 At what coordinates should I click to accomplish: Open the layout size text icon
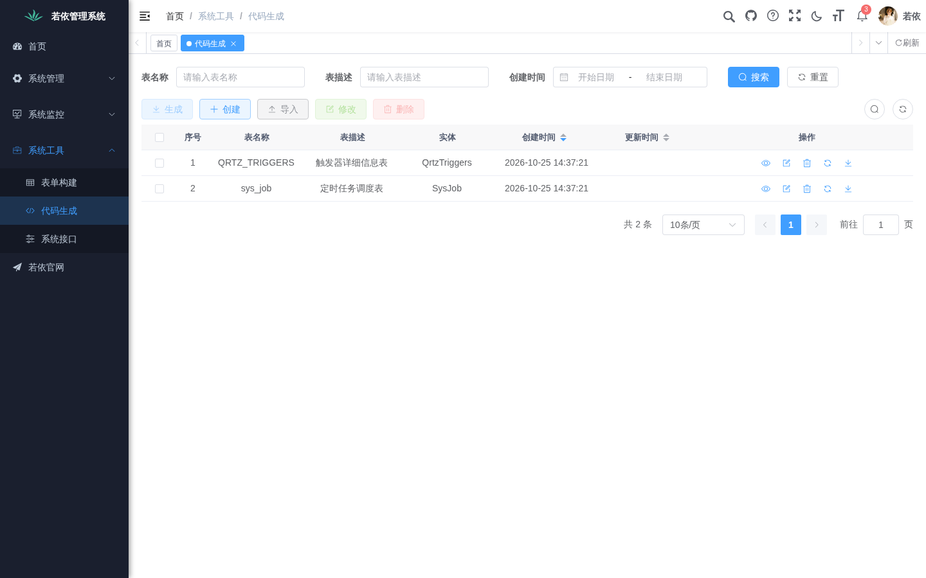(x=838, y=15)
